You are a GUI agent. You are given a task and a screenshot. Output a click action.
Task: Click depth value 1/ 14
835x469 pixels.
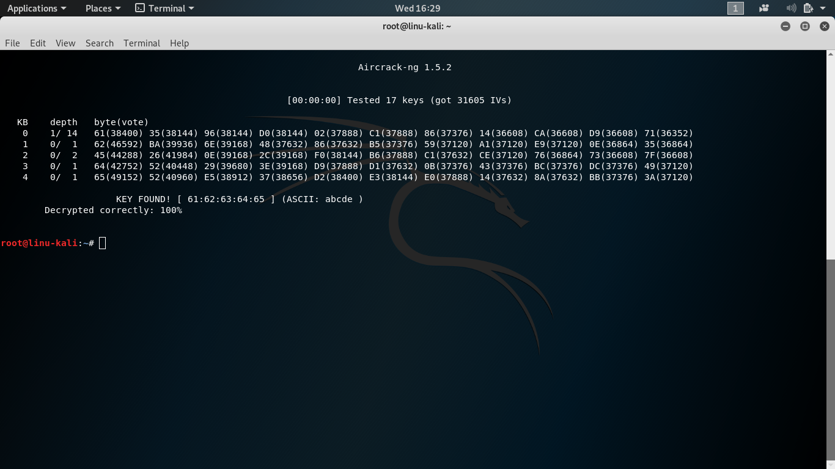click(x=64, y=133)
